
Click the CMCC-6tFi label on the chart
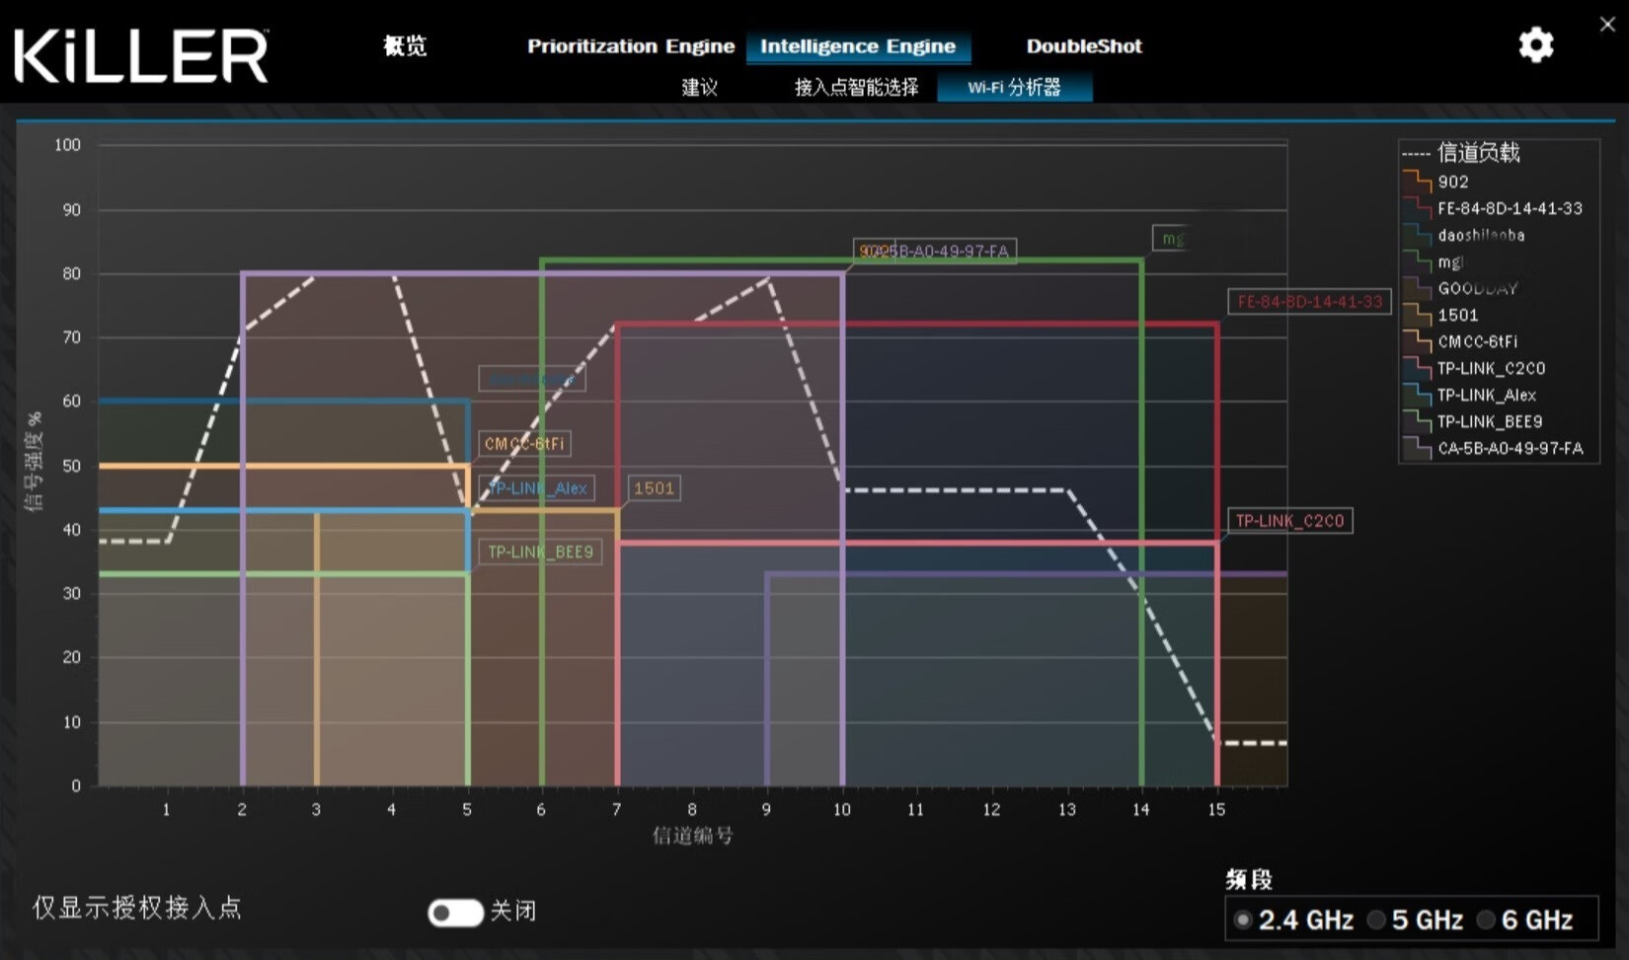[x=524, y=444]
